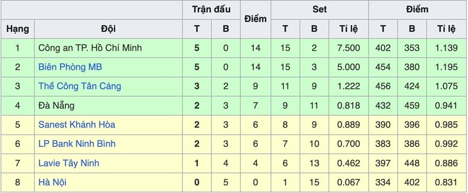
Task: Click the scored points value 456
Action: (383, 86)
